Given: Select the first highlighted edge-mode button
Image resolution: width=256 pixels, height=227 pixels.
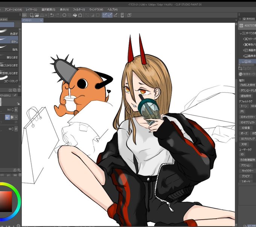Looking at the screenshot, I should (x=8, y=117).
